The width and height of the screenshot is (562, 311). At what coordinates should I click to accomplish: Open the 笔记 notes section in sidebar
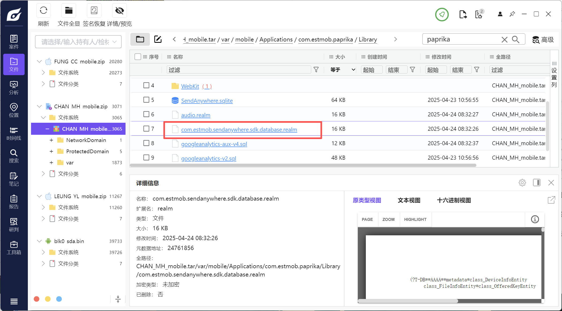[14, 179]
